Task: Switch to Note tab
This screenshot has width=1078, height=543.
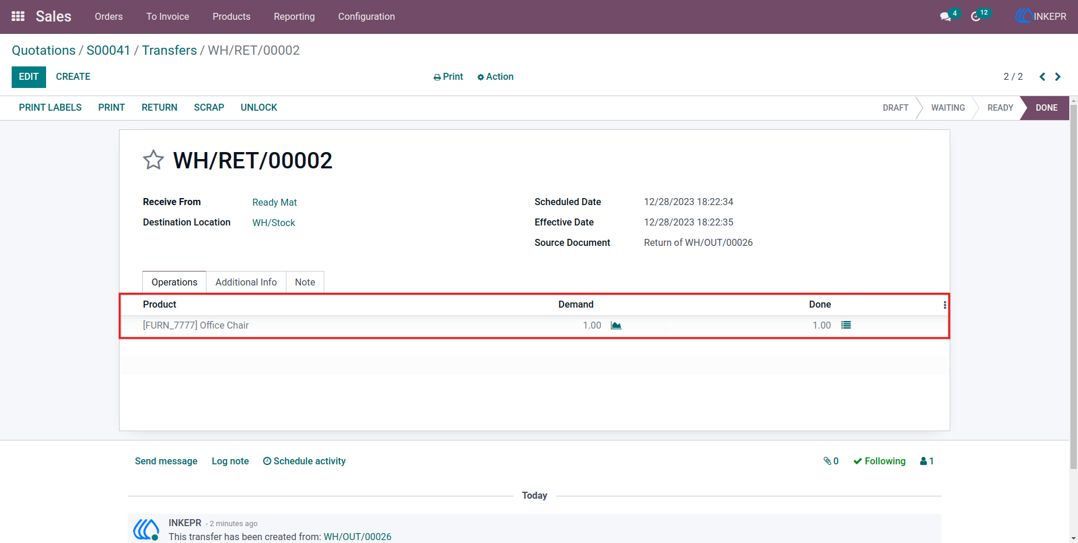Action: click(305, 282)
